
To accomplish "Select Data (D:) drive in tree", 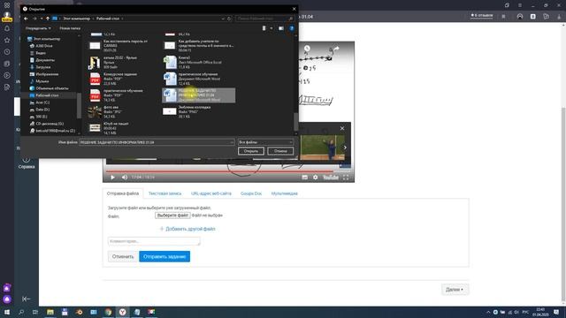I will click(42, 110).
